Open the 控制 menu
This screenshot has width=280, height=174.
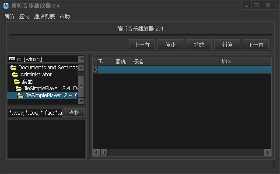pyautogui.click(x=24, y=17)
